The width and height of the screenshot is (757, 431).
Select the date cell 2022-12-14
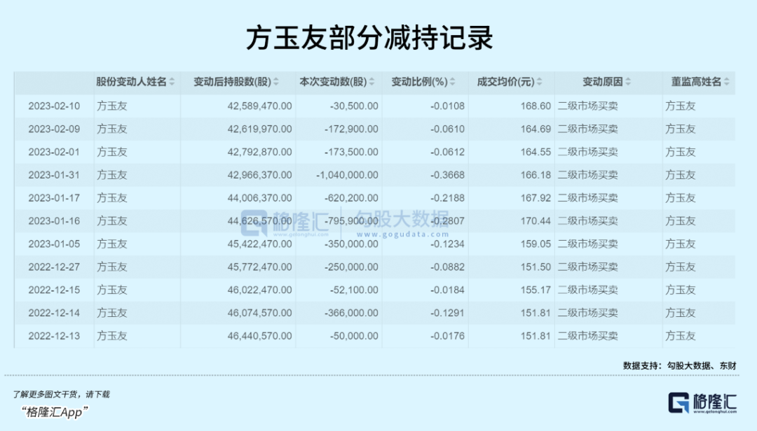tap(54, 313)
